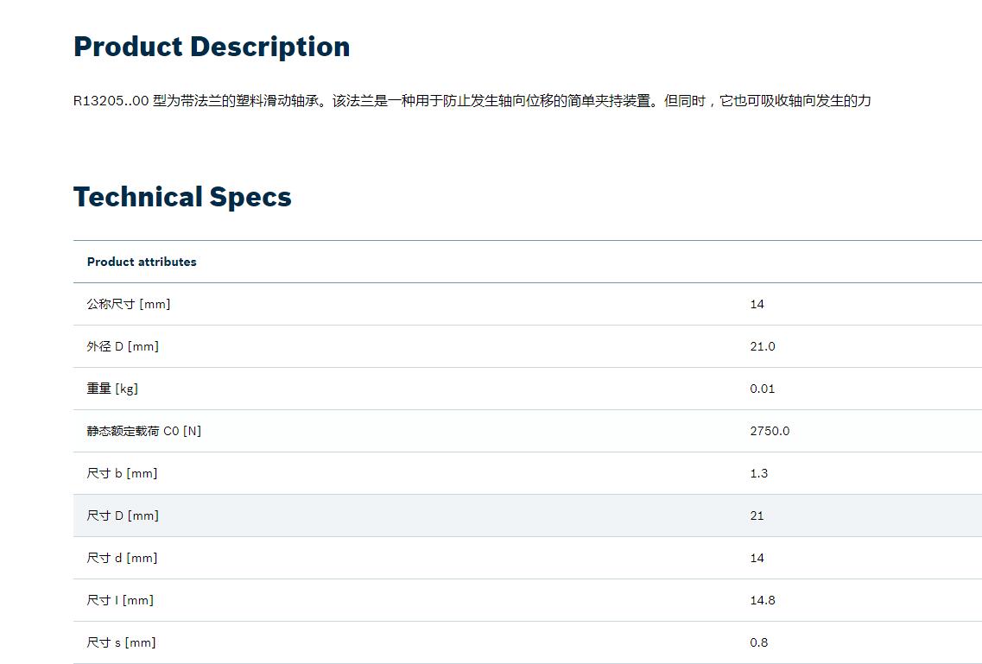Select the 尺寸 d [mm] row label
The image size is (982, 664).
(x=122, y=558)
